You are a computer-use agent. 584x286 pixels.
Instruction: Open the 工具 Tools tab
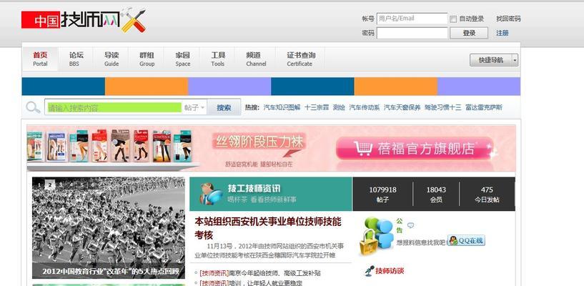click(x=218, y=59)
